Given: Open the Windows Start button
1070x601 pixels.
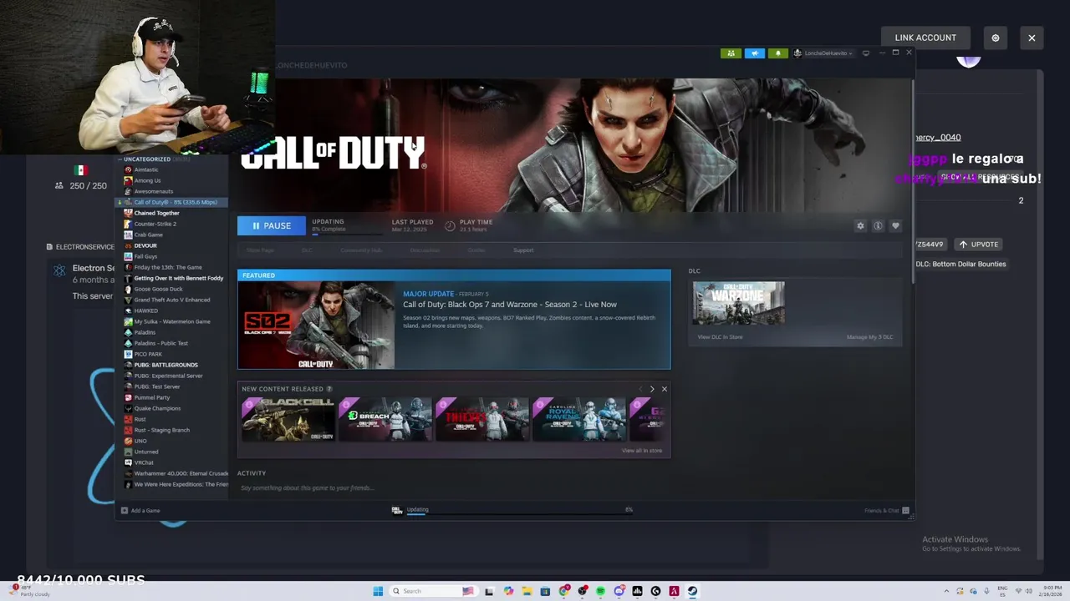Looking at the screenshot, I should tap(378, 591).
